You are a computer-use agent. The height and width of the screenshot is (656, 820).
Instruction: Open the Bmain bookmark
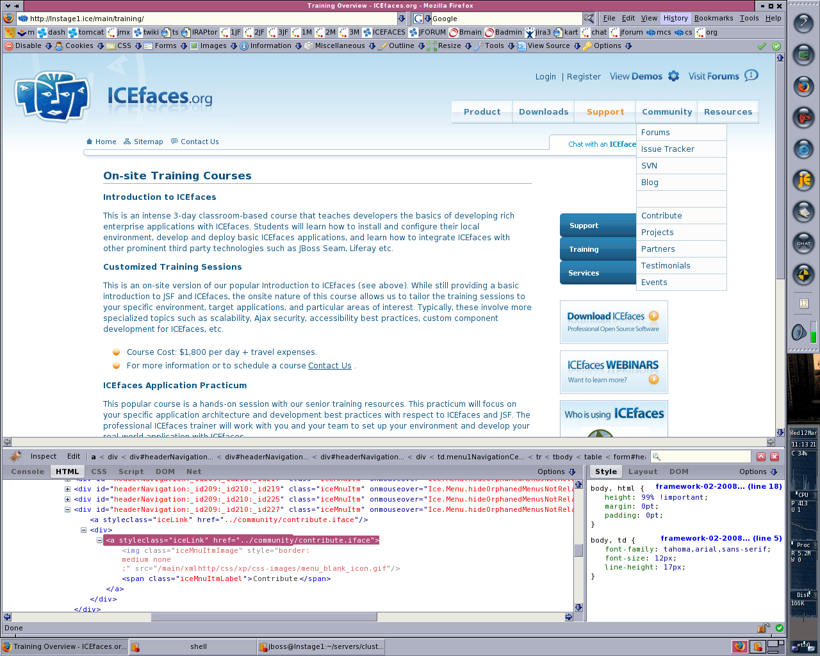[465, 32]
